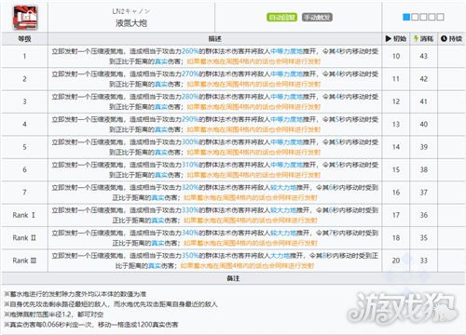Click the second empty skill slot square

click(423, 17)
